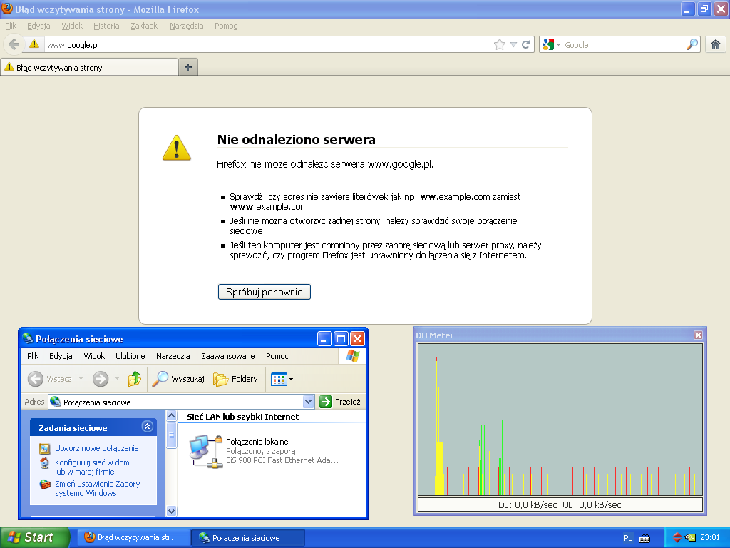Select the 'Błąd wczytywania strony' tab
The image size is (730, 548).
coord(89,67)
